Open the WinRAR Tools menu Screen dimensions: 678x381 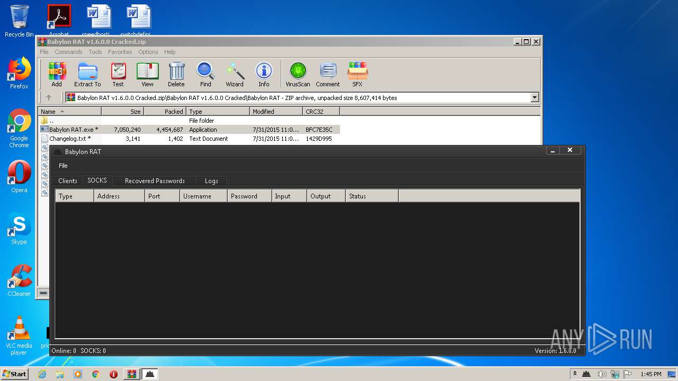(x=95, y=52)
